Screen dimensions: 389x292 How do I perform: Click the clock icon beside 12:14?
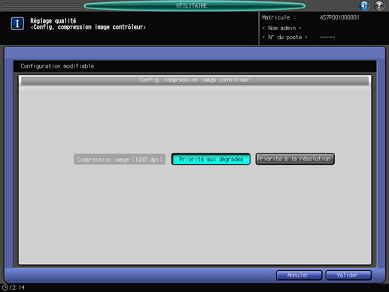pyautogui.click(x=5, y=287)
